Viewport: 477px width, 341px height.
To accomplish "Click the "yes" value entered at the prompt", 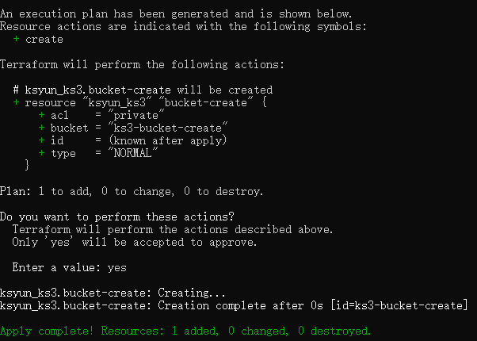I will tap(116, 267).
